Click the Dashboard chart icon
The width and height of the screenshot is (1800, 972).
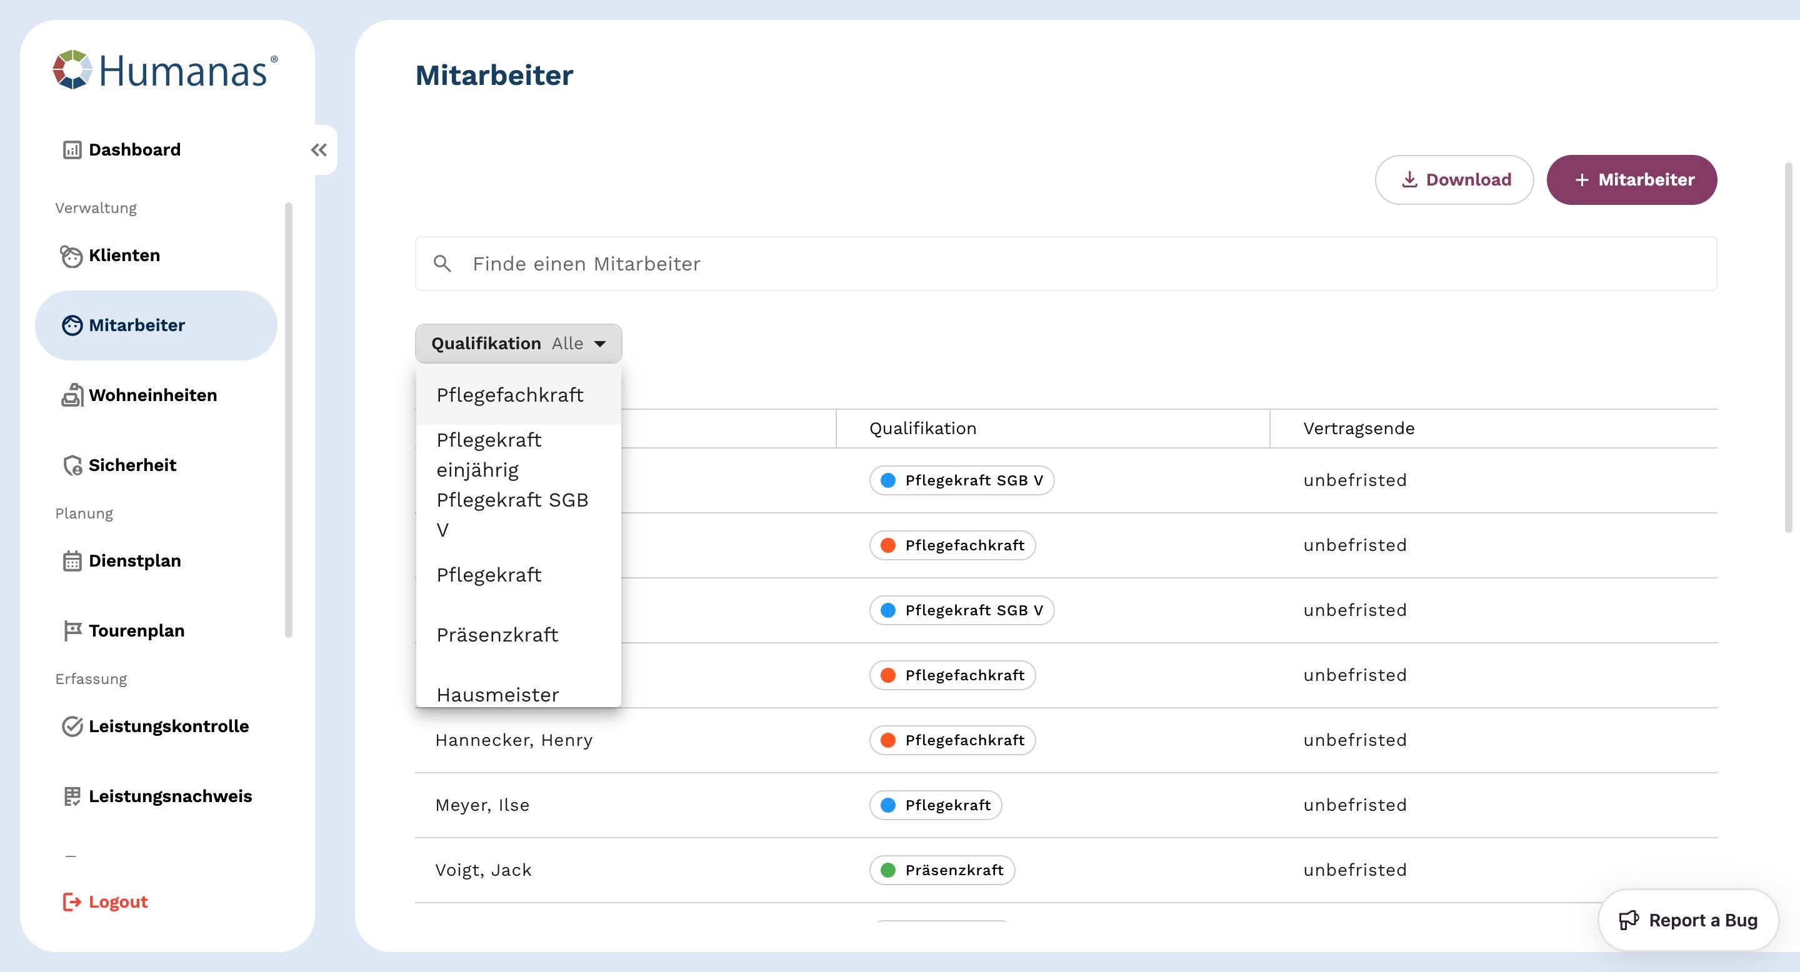pyautogui.click(x=72, y=150)
